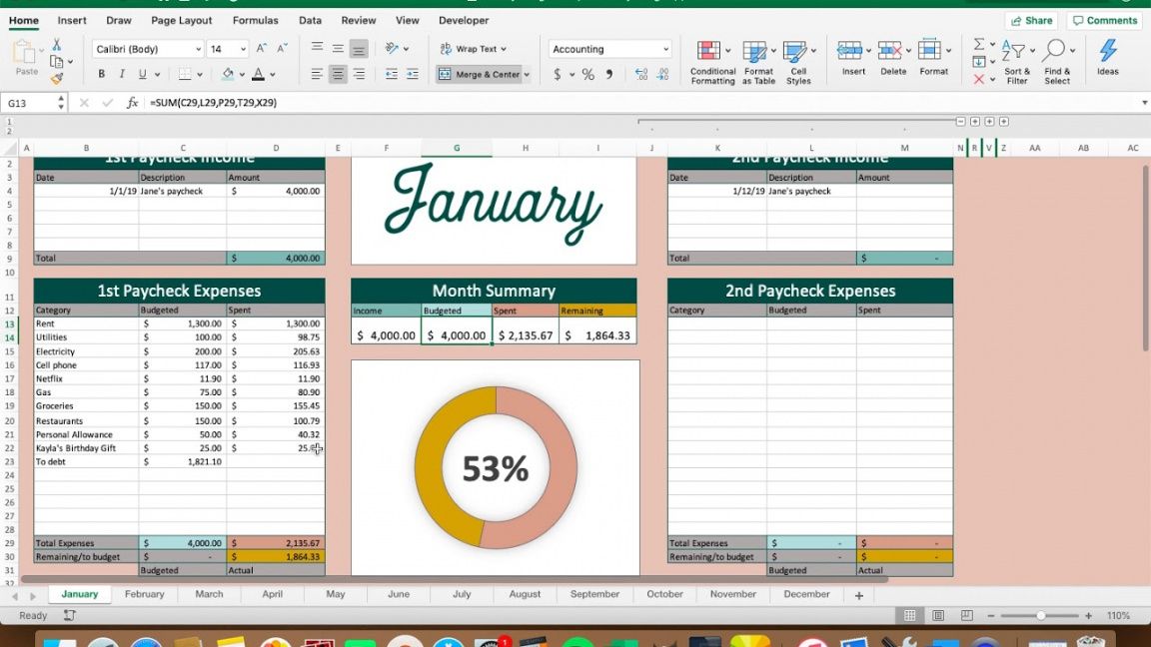The width and height of the screenshot is (1151, 647).
Task: Click the Sort & Filter icon
Action: click(x=1015, y=53)
